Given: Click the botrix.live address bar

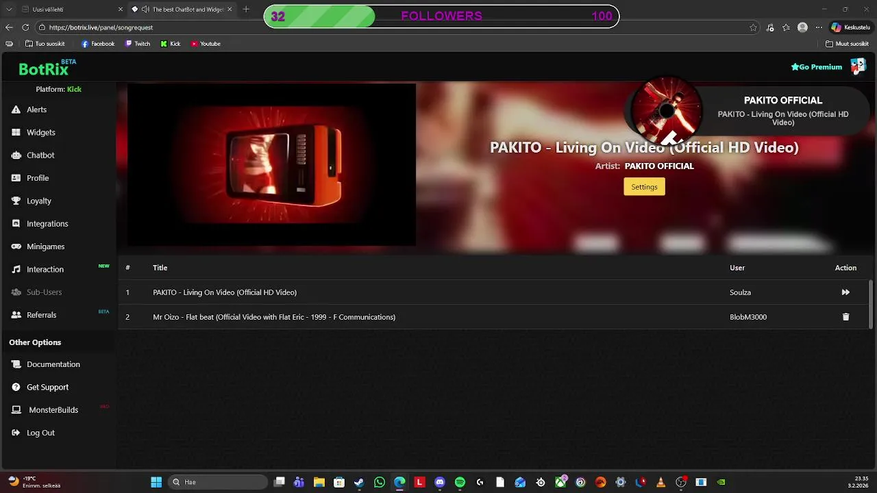Looking at the screenshot, I should click(x=397, y=27).
